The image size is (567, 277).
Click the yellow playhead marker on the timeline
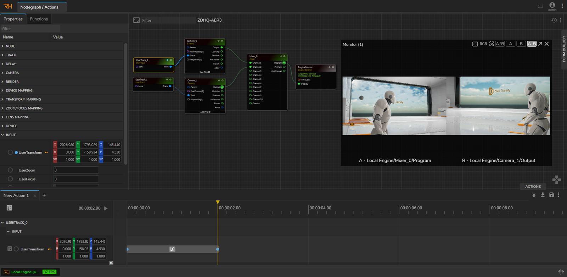point(218,202)
